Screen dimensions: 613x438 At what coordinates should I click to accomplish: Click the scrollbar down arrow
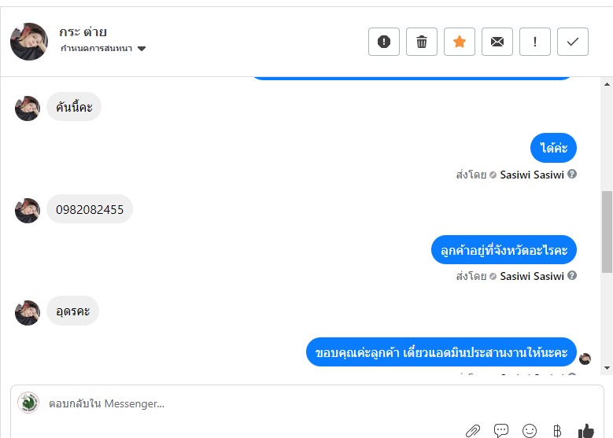pyautogui.click(x=607, y=368)
